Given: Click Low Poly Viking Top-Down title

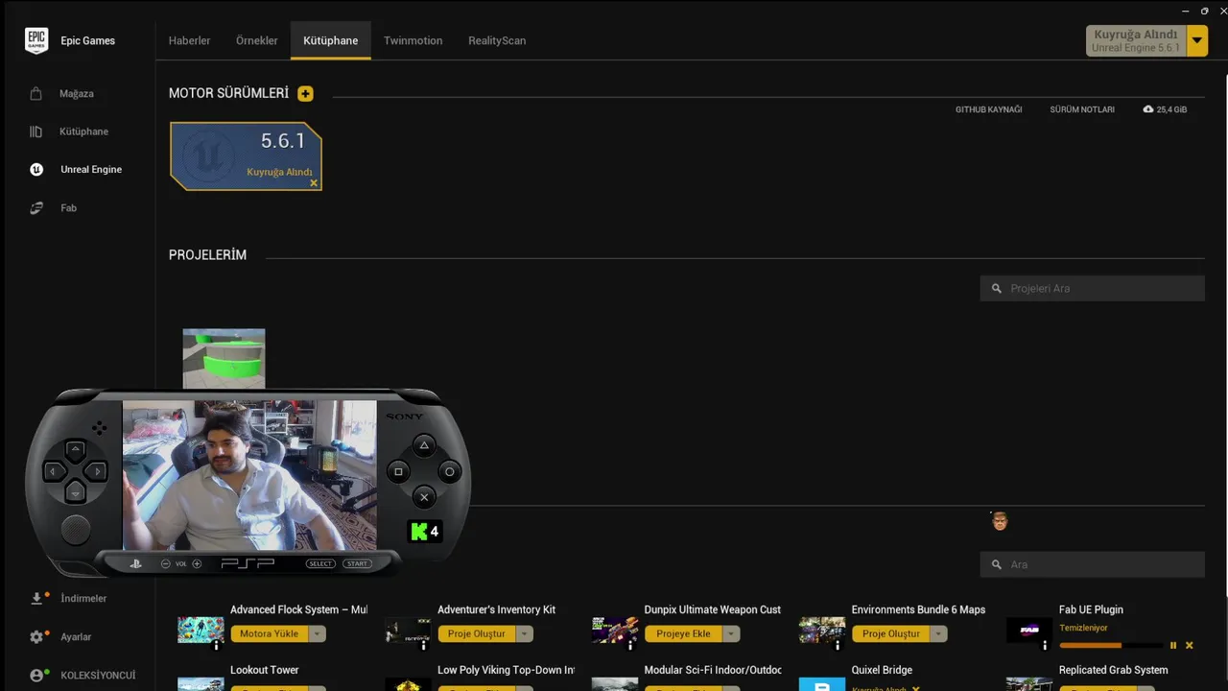Looking at the screenshot, I should [x=507, y=670].
